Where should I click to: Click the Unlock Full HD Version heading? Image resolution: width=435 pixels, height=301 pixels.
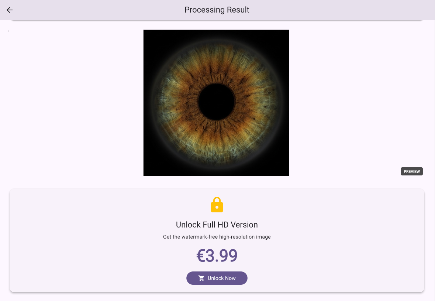coord(217,225)
